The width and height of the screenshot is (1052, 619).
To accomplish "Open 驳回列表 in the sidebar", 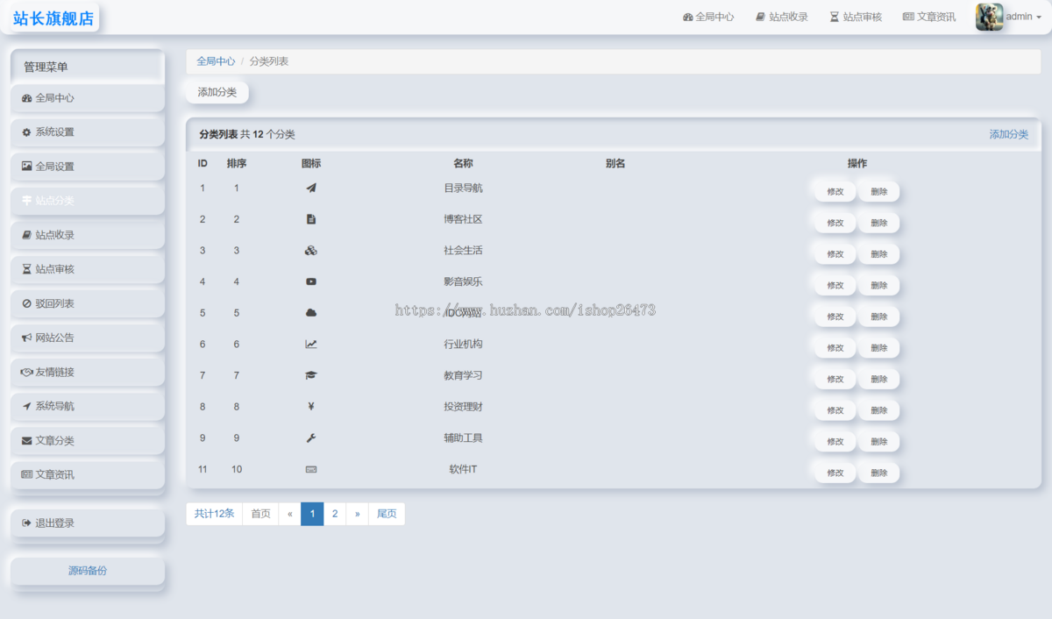I will tap(88, 303).
